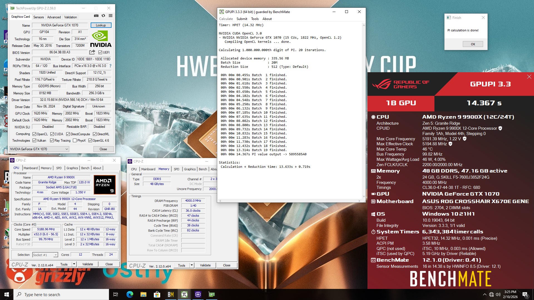Click the AMD Ryzen 9 logo in CPU-Z

pos(104,184)
